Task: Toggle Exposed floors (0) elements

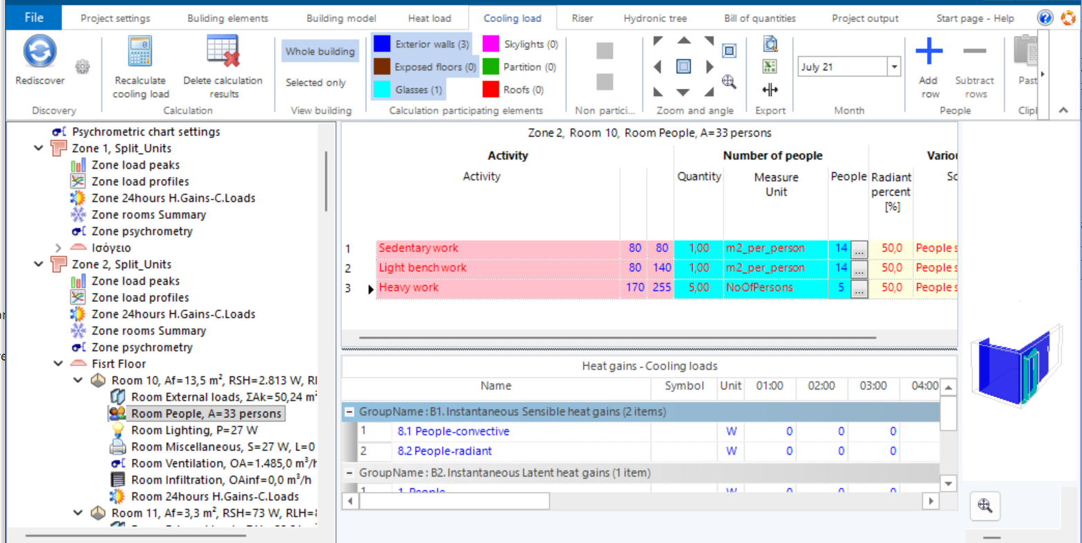Action: (x=424, y=67)
